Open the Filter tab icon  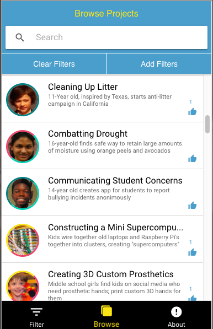(x=36, y=311)
